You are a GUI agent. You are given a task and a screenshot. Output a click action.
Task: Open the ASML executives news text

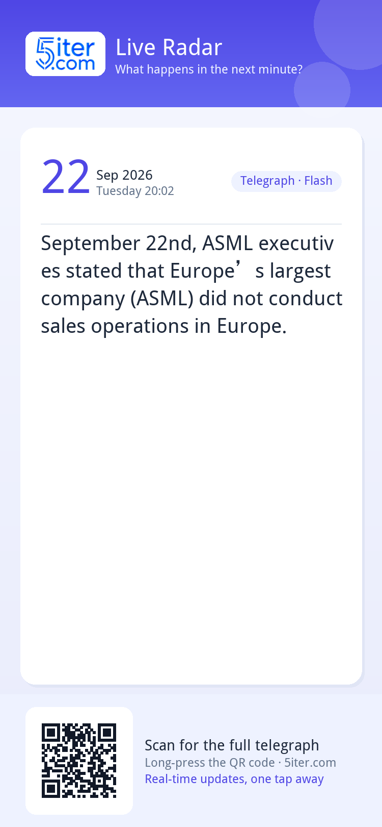(x=192, y=284)
